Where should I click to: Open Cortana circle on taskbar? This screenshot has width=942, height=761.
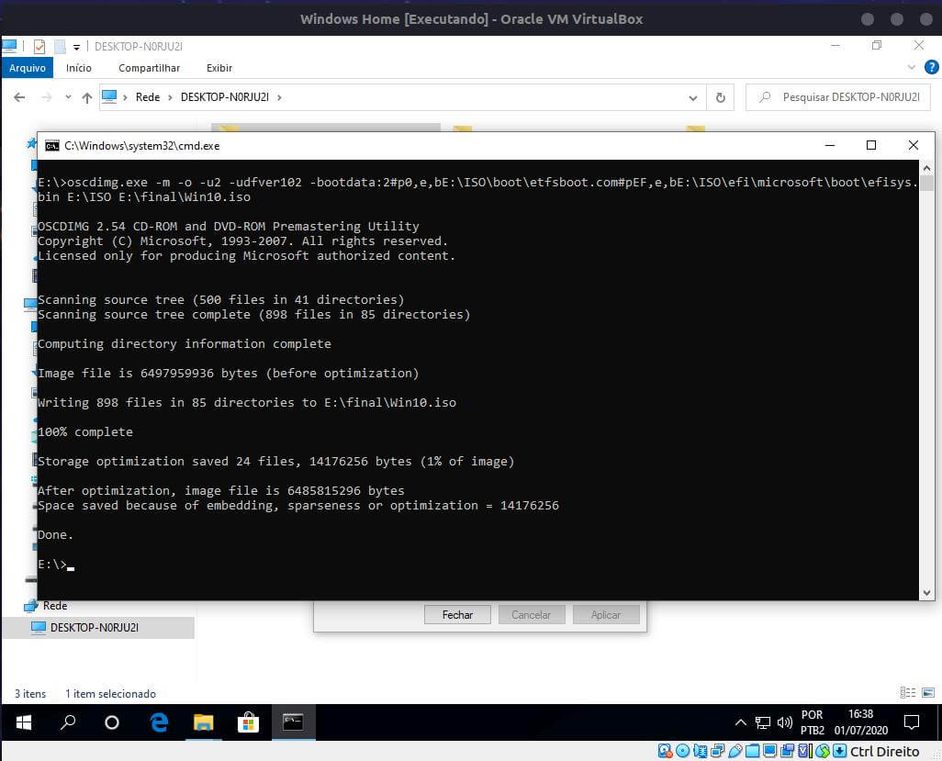(112, 722)
